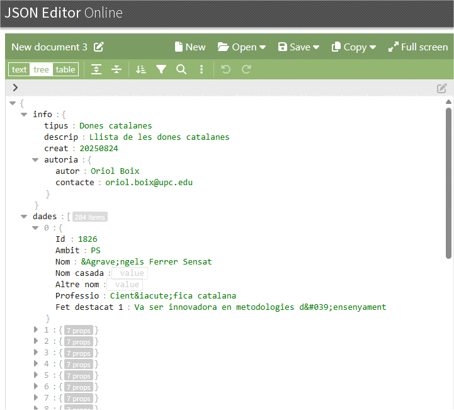
Task: Click the 'New document 3' title
Action: pyautogui.click(x=49, y=47)
